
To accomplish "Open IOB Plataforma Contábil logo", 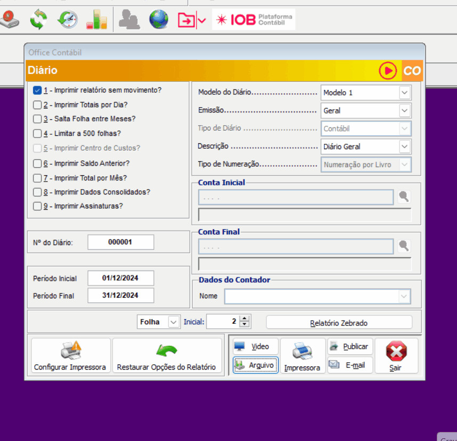I will 254,20.
